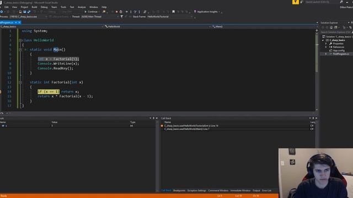Collapse the Factorial method code block

click(x=20, y=82)
